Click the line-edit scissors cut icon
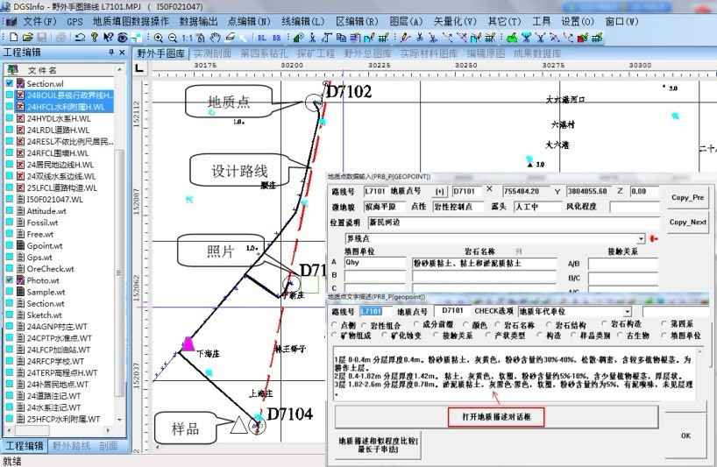Image resolution: width=717 pixels, height=467 pixels. click(x=419, y=38)
